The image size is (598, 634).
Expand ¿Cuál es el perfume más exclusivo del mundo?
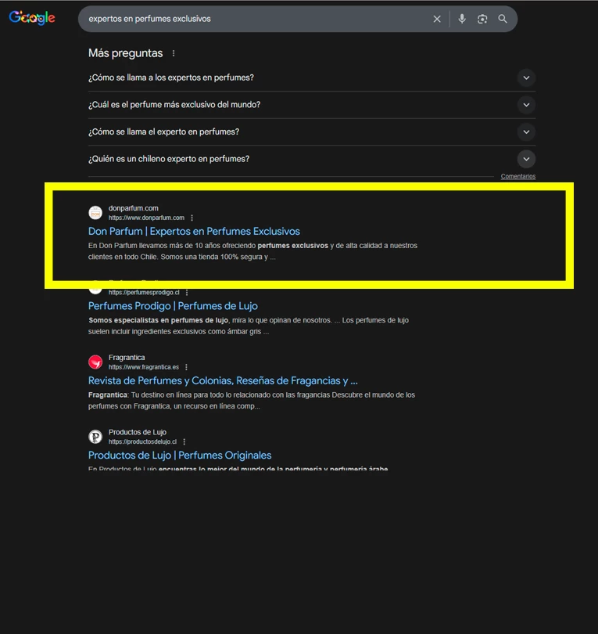[312, 105]
